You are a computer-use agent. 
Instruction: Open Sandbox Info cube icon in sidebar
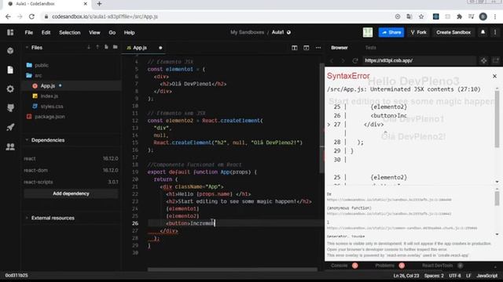pyautogui.click(x=10, y=50)
